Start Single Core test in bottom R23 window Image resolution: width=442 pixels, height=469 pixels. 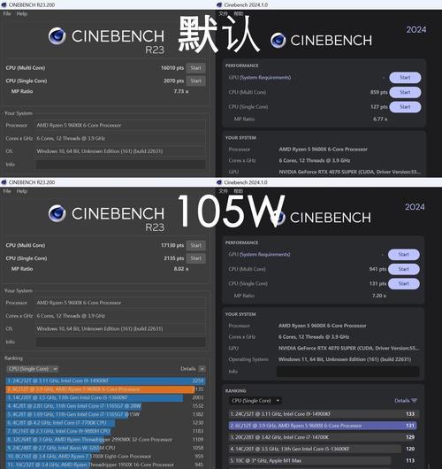click(x=195, y=258)
